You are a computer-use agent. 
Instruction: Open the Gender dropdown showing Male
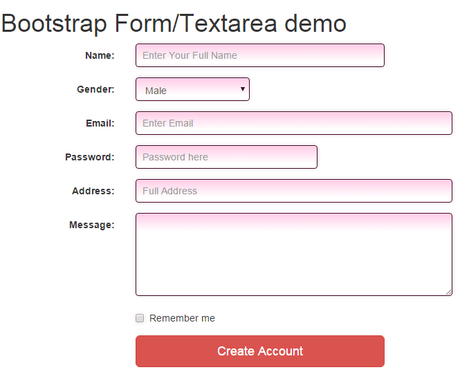tap(192, 89)
